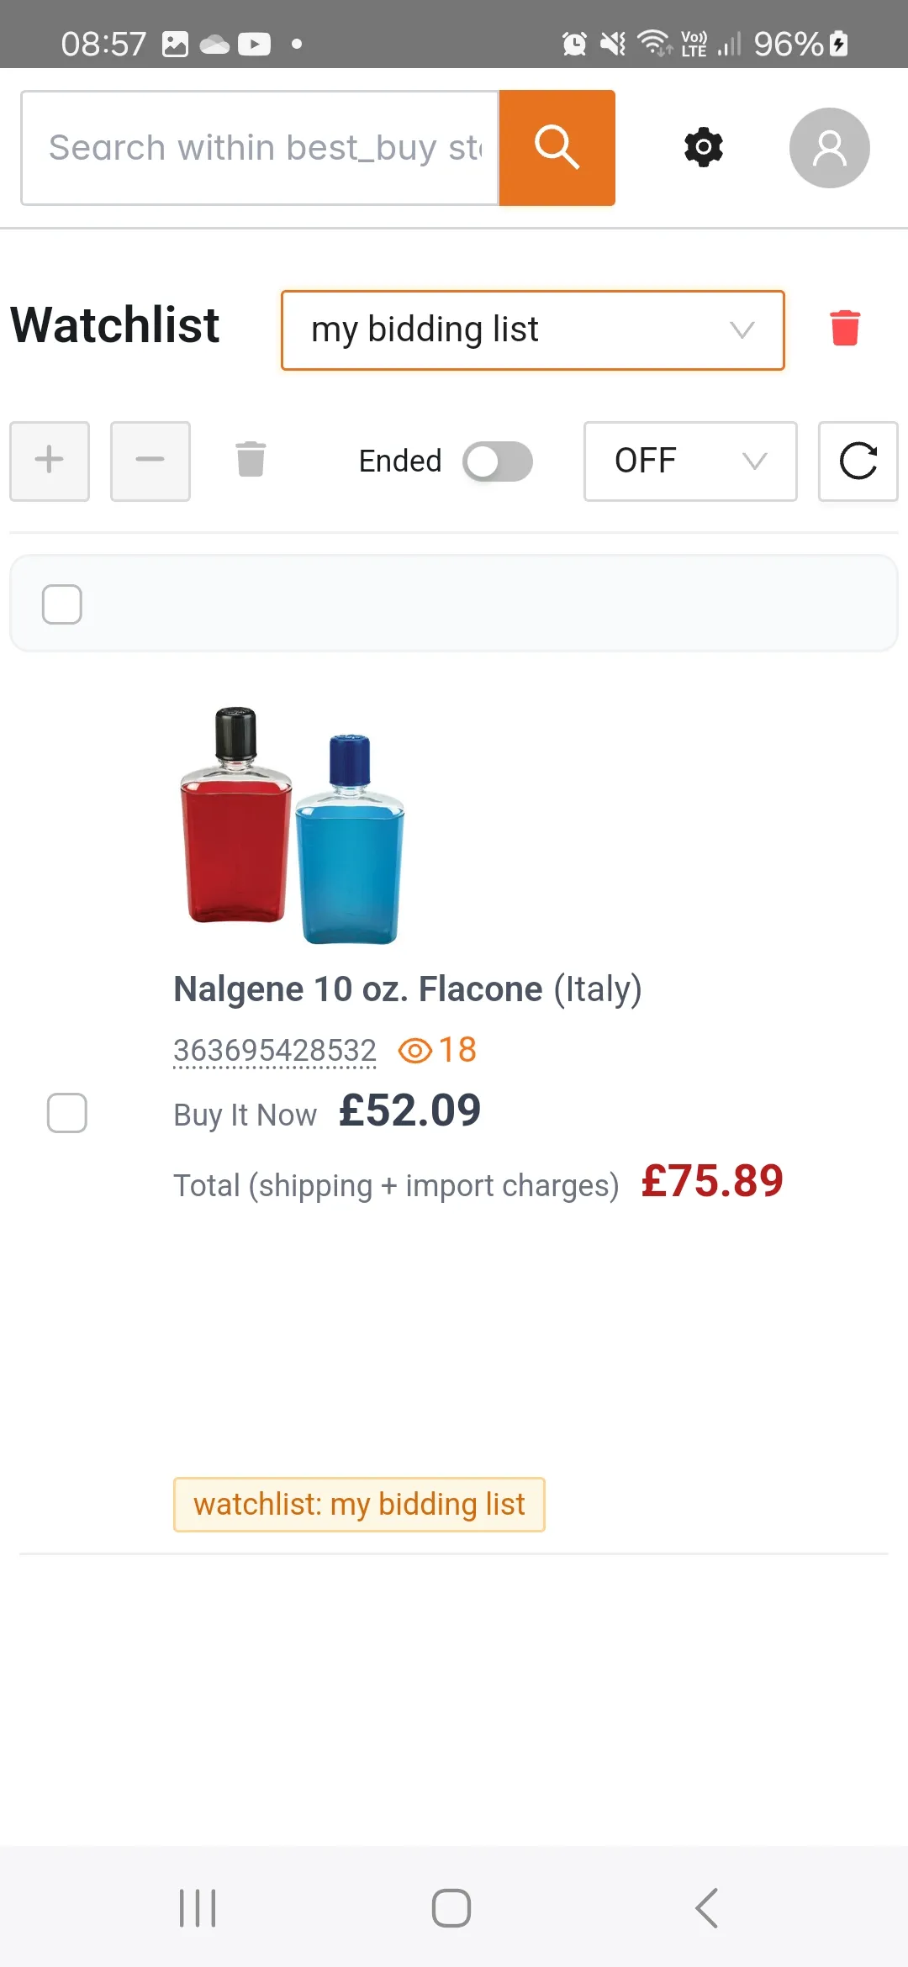Open the user profile avatar
Viewport: 908px width, 1967px height.
tap(829, 148)
